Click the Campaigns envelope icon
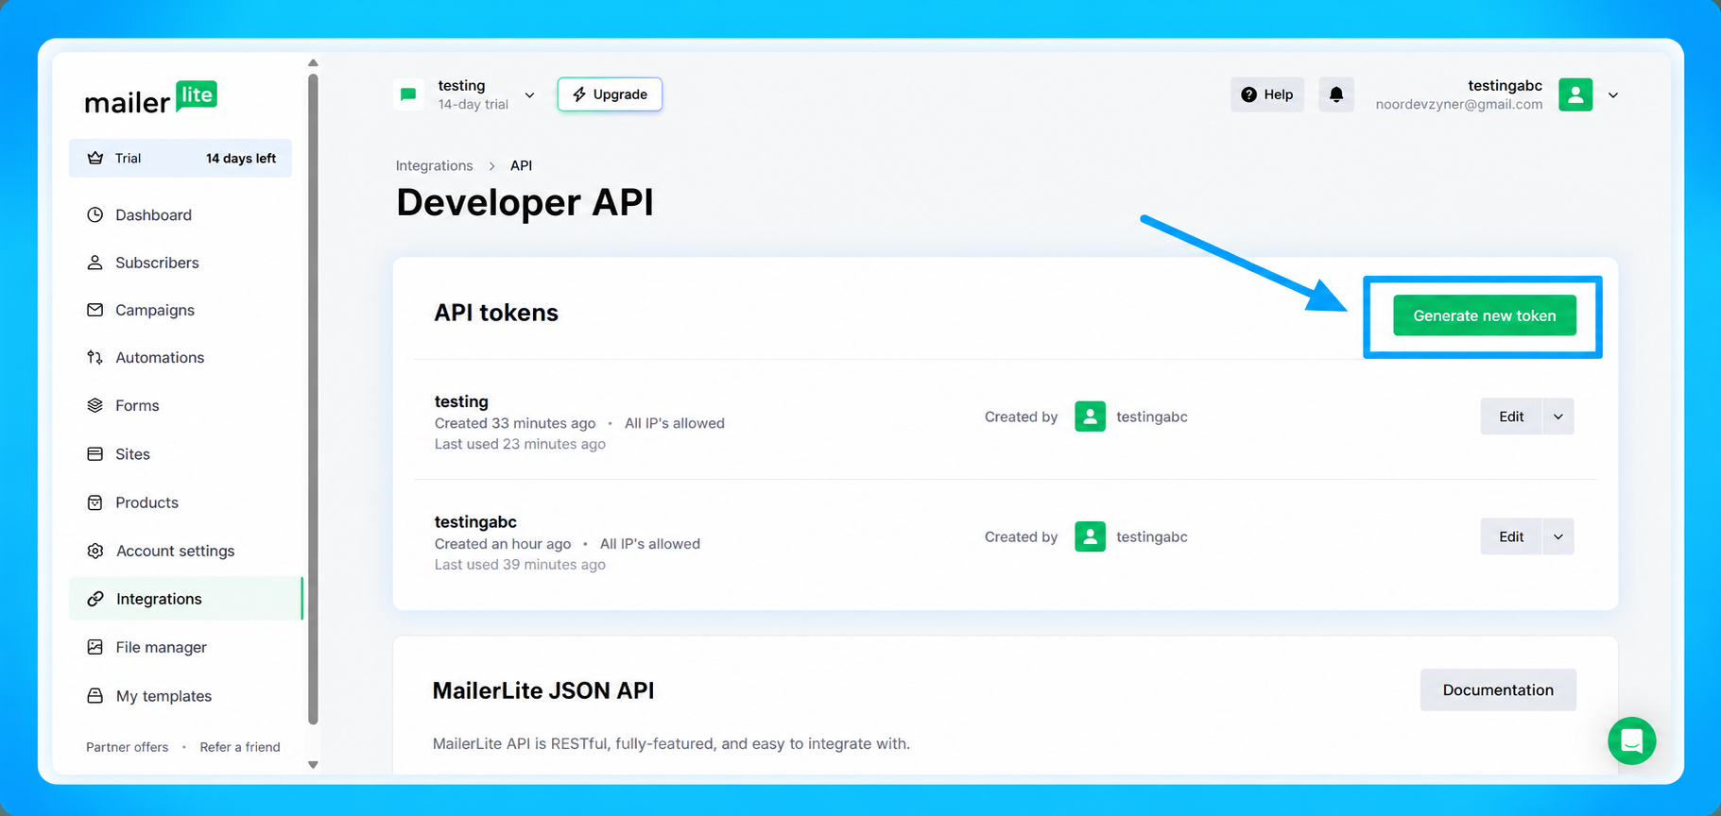This screenshot has height=816, width=1721. 95,310
